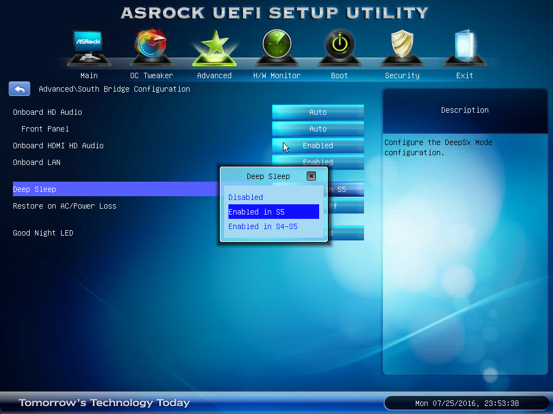Switch to the Main tab label

tap(89, 75)
